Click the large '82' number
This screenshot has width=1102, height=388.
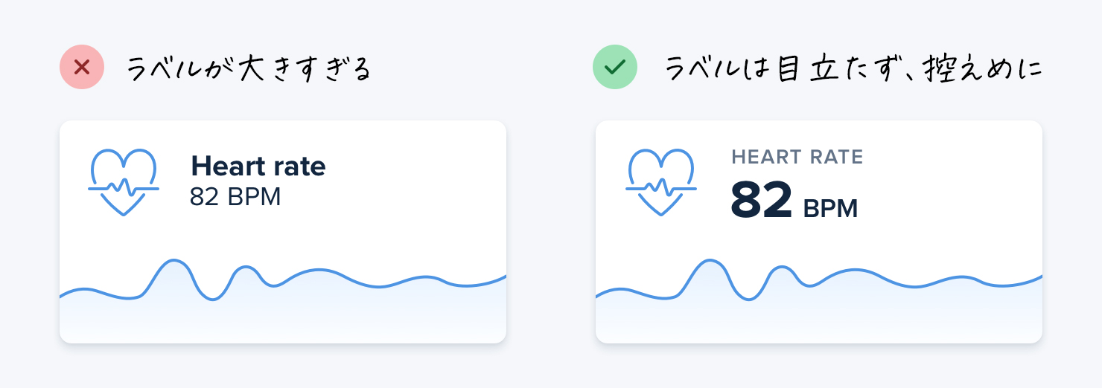[762, 201]
